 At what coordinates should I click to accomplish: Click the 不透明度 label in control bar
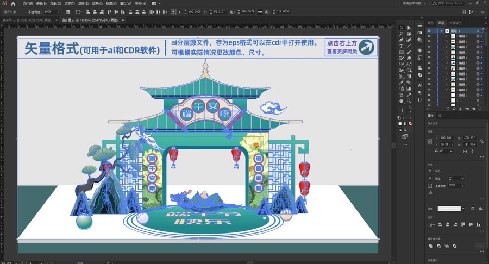34,12
